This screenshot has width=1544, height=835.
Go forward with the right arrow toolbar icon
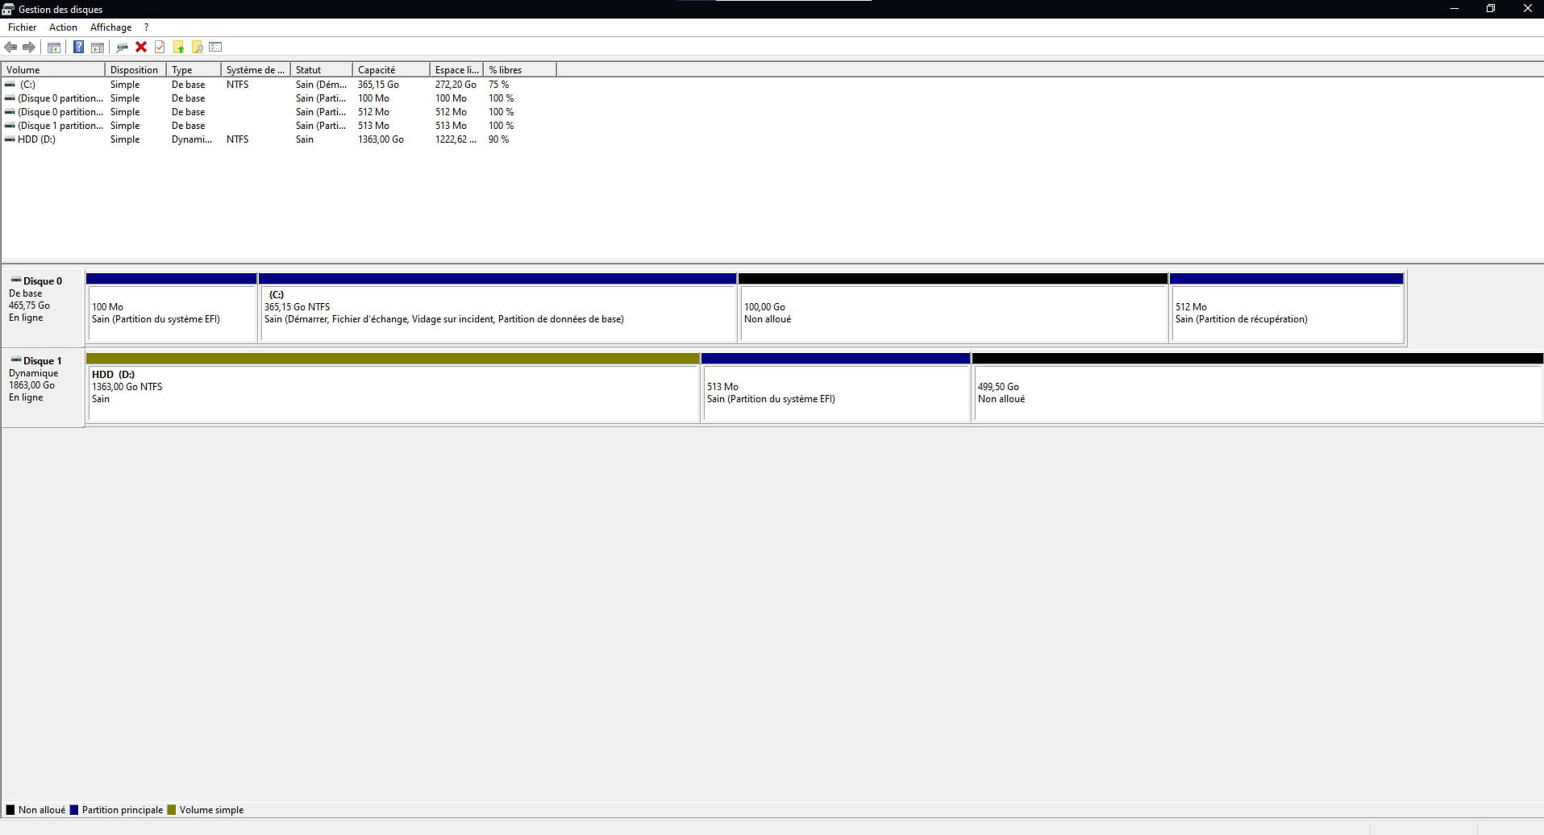[x=29, y=48]
